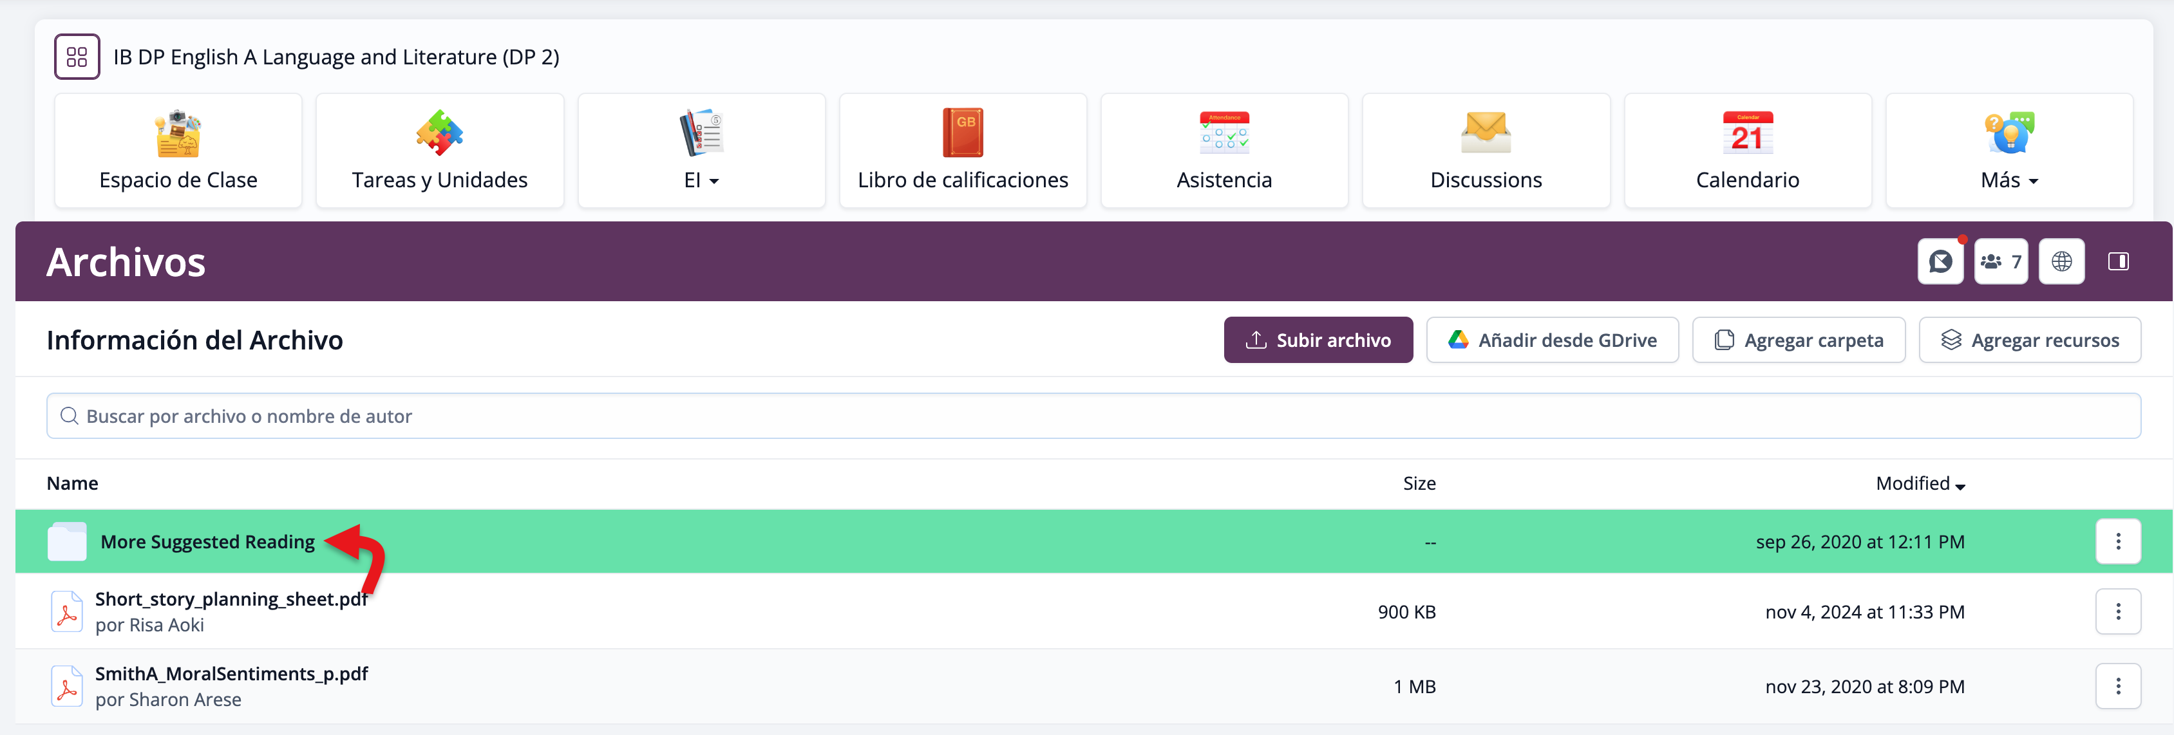The height and width of the screenshot is (735, 2174).
Task: Open options menu for More Suggested Reading
Action: click(2117, 542)
